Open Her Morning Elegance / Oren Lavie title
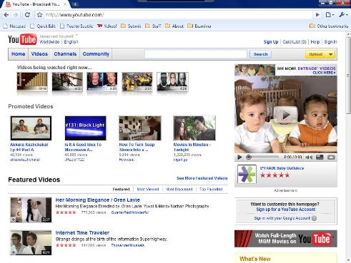The height and width of the screenshot is (263, 351). [x=98, y=200]
